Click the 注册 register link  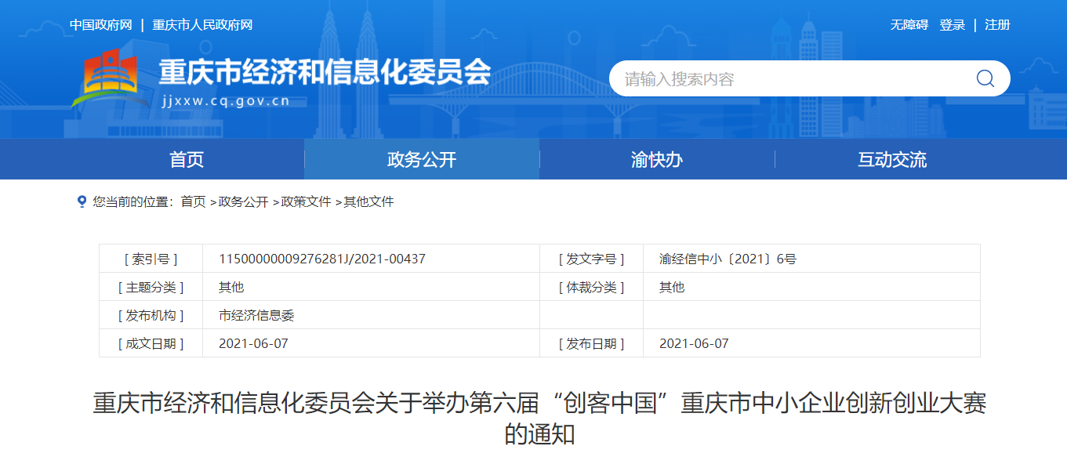[997, 25]
